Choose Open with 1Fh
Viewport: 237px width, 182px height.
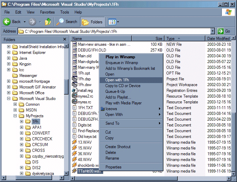pyautogui.click(x=131, y=80)
